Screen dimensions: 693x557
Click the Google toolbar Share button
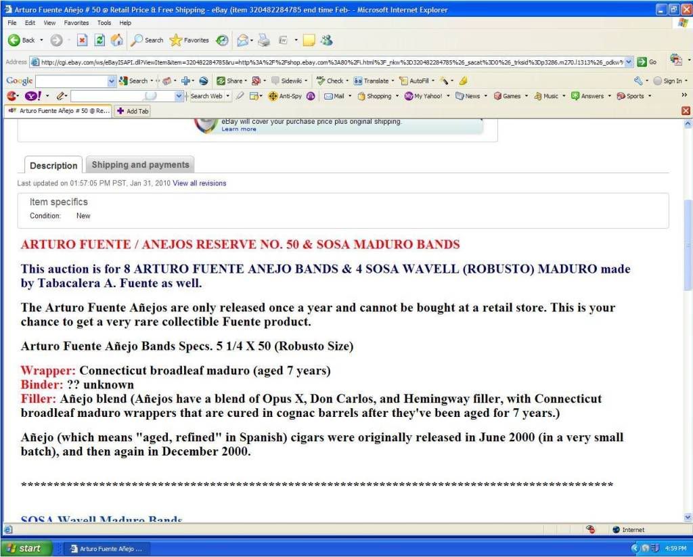click(x=229, y=81)
